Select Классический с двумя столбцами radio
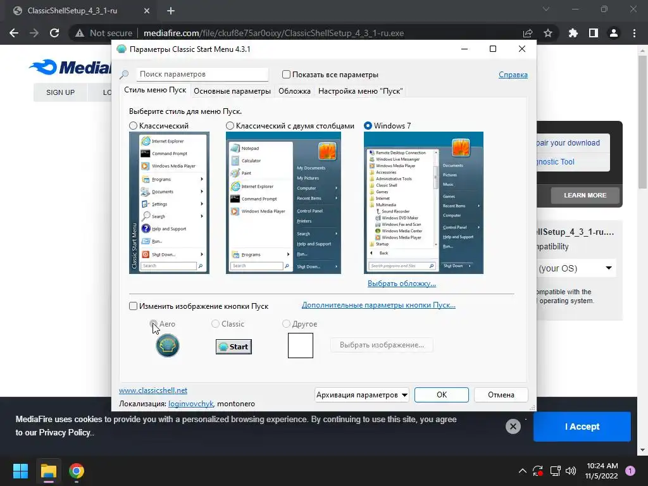The height and width of the screenshot is (486, 648). pos(230,126)
